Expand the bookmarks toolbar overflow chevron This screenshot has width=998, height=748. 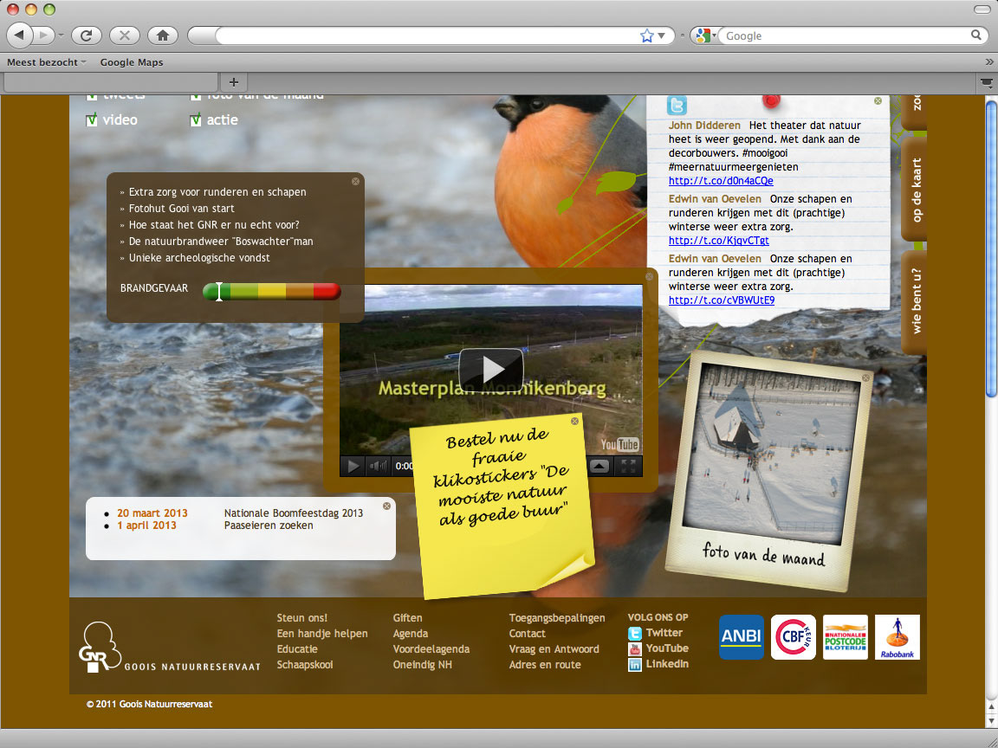989,62
